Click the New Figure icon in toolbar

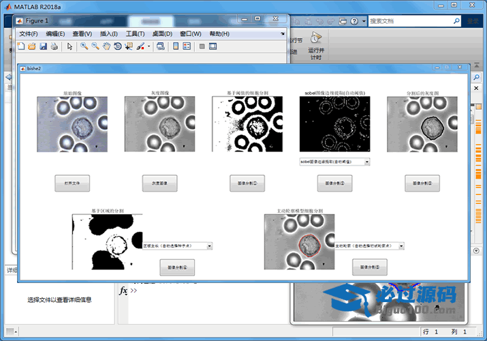[20, 46]
